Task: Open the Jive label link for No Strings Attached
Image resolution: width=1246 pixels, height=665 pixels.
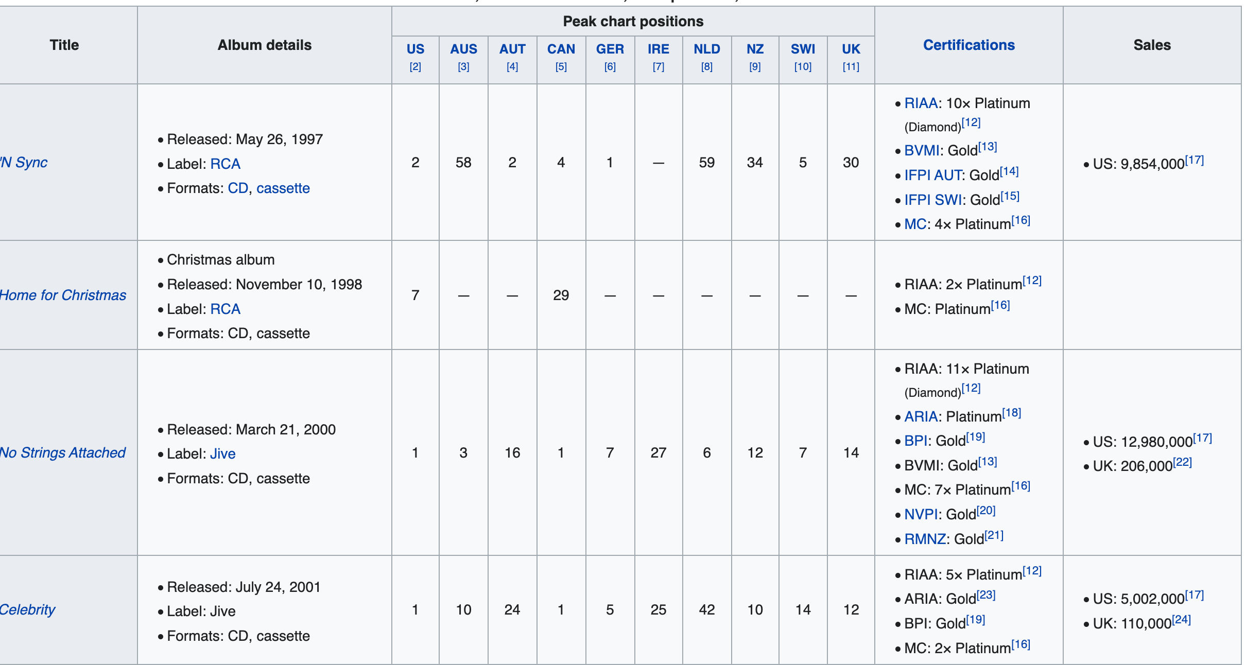Action: (223, 454)
